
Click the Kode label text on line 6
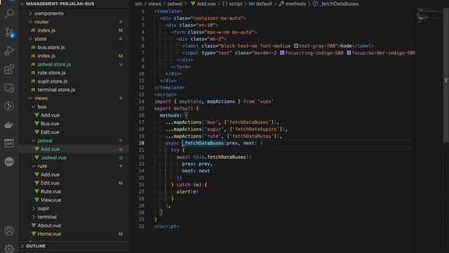click(346, 46)
